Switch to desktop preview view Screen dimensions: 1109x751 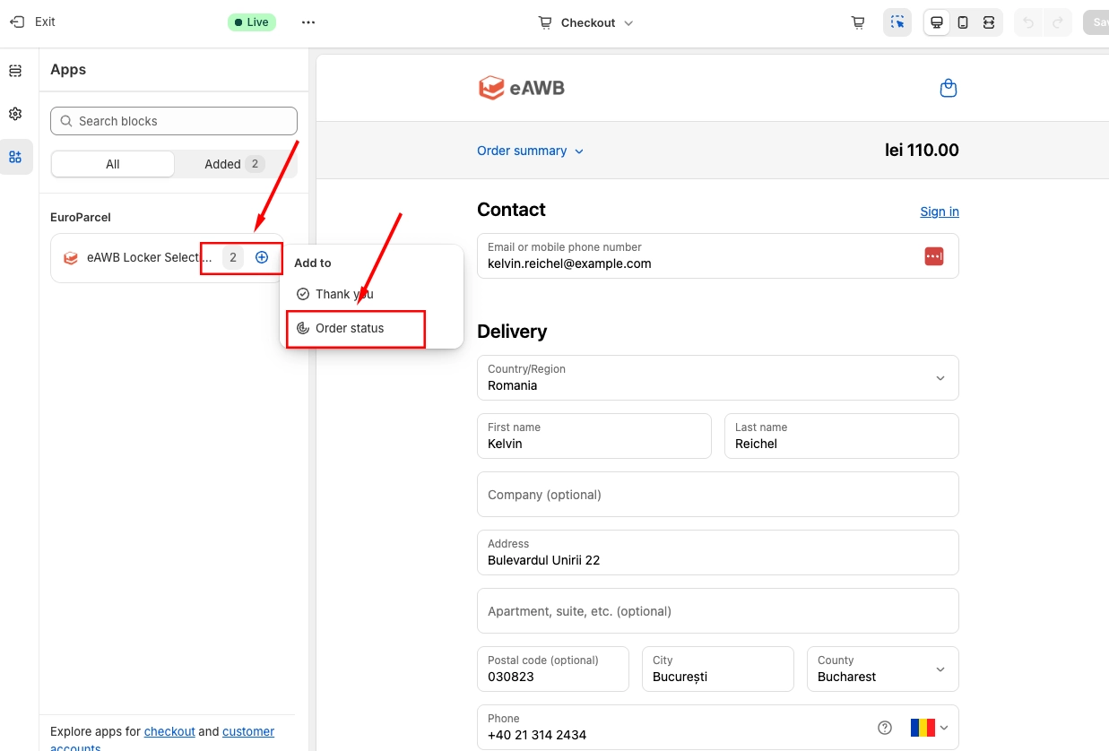tap(937, 22)
